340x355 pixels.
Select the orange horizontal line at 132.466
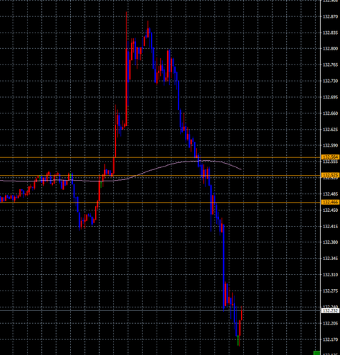pos(161,203)
